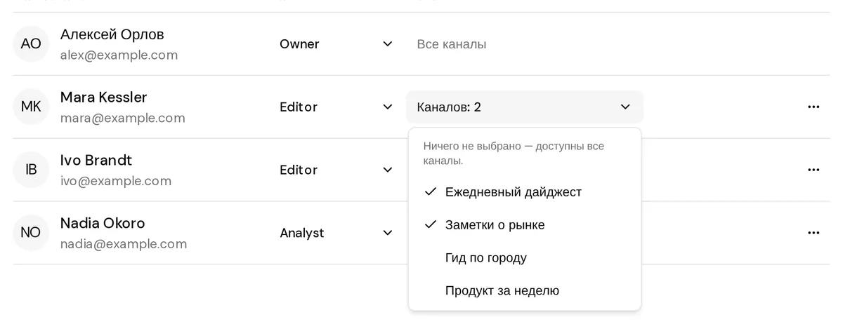This screenshot has height=324, width=843.
Task: Select the name Ivo Brandt
Action: [96, 161]
